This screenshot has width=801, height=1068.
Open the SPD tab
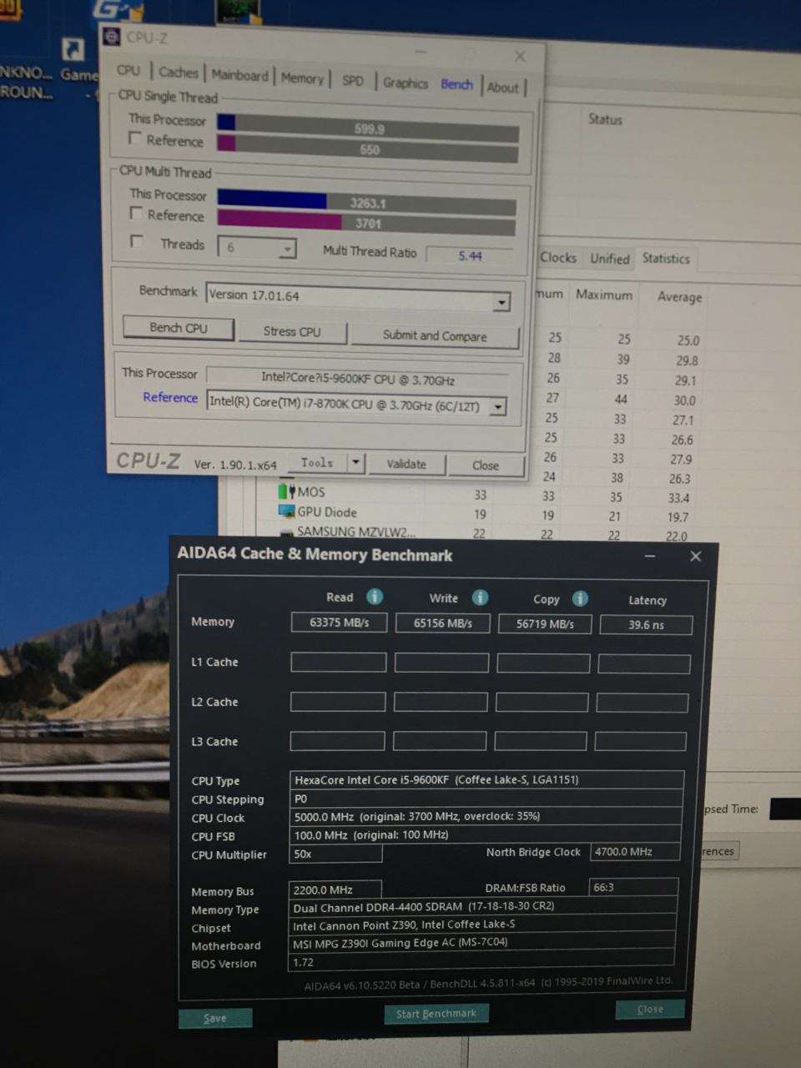pyautogui.click(x=353, y=80)
